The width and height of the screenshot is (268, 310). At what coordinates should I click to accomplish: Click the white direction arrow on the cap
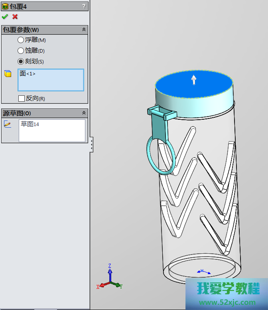point(193,80)
